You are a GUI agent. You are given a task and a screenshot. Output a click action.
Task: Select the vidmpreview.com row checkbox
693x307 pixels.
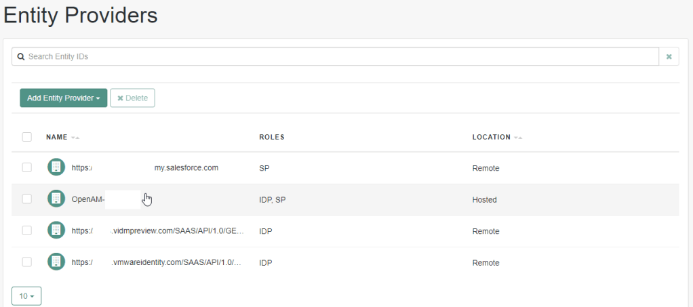(27, 230)
